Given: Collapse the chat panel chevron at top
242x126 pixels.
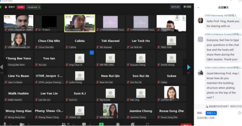Looking at the screenshot, I should tap(198, 8).
